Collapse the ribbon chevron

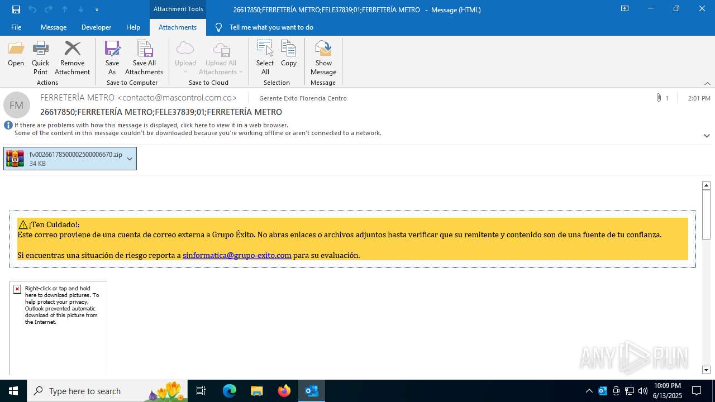click(707, 83)
